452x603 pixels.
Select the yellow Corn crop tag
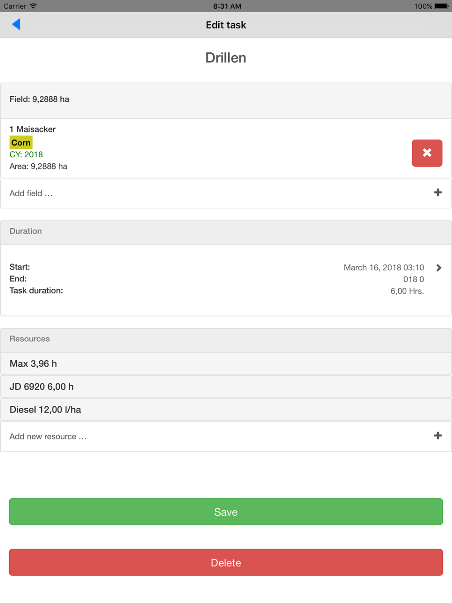[x=21, y=142]
